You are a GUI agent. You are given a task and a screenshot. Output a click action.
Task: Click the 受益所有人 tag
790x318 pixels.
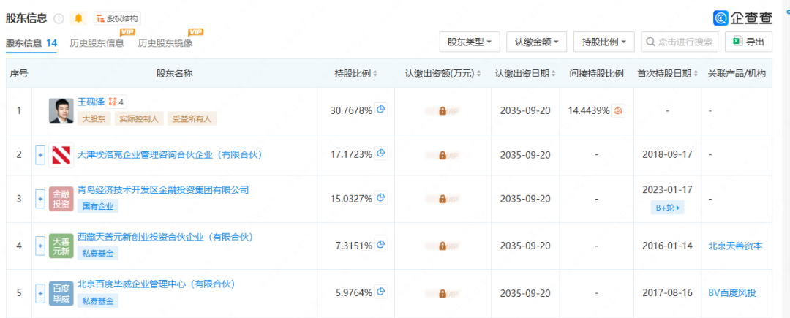(192, 118)
